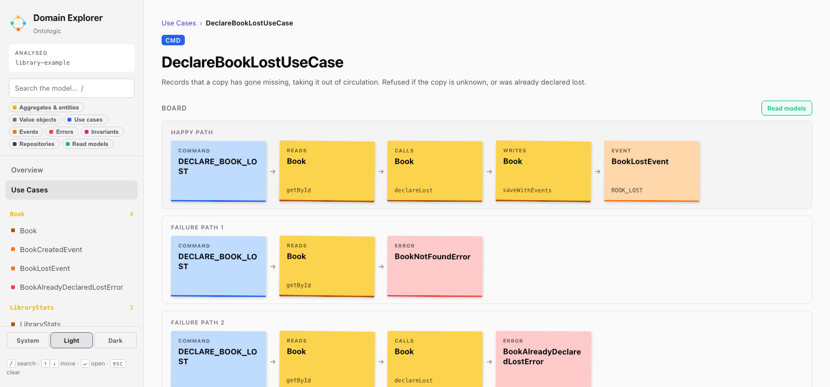This screenshot has width=830, height=387.
Task: Toggle the Read models filter chip
Action: [x=87, y=144]
